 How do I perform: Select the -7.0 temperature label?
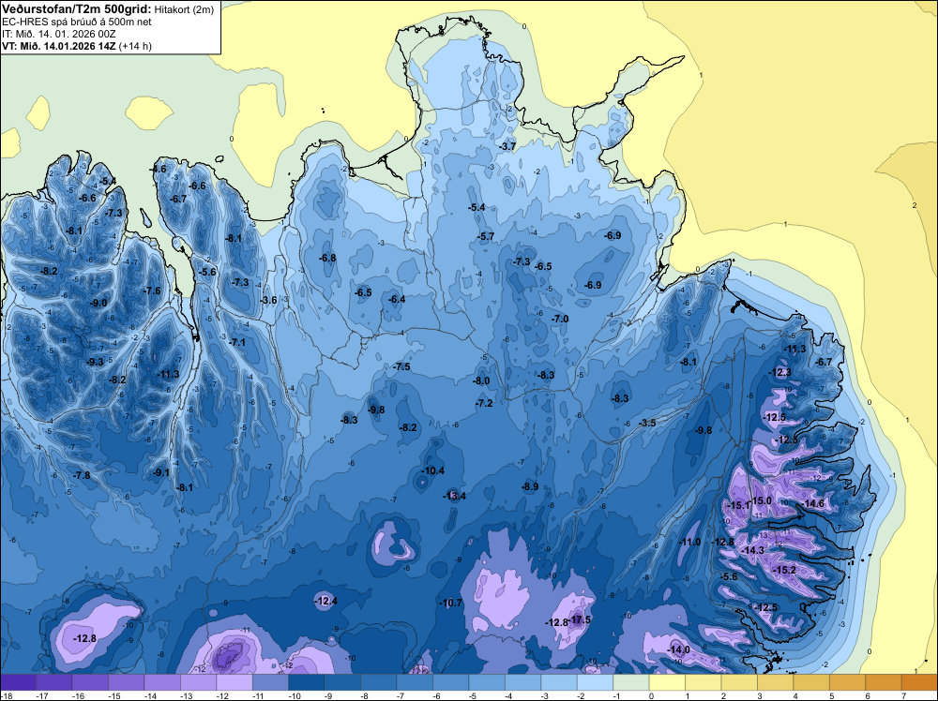click(x=560, y=320)
